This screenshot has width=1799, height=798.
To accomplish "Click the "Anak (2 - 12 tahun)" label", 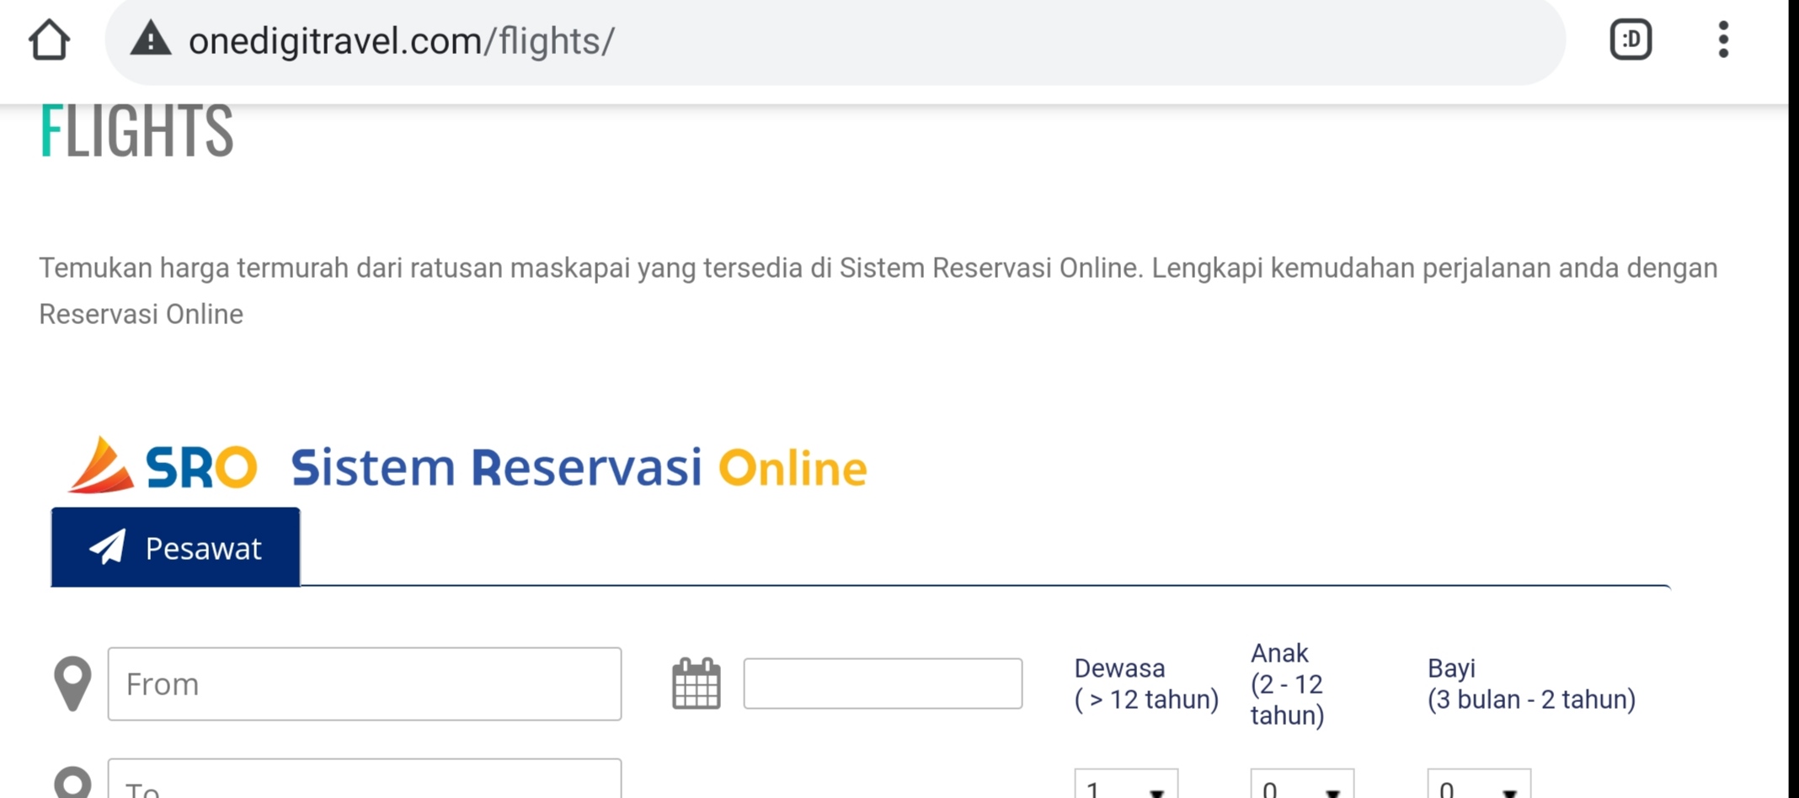I will coord(1288,684).
